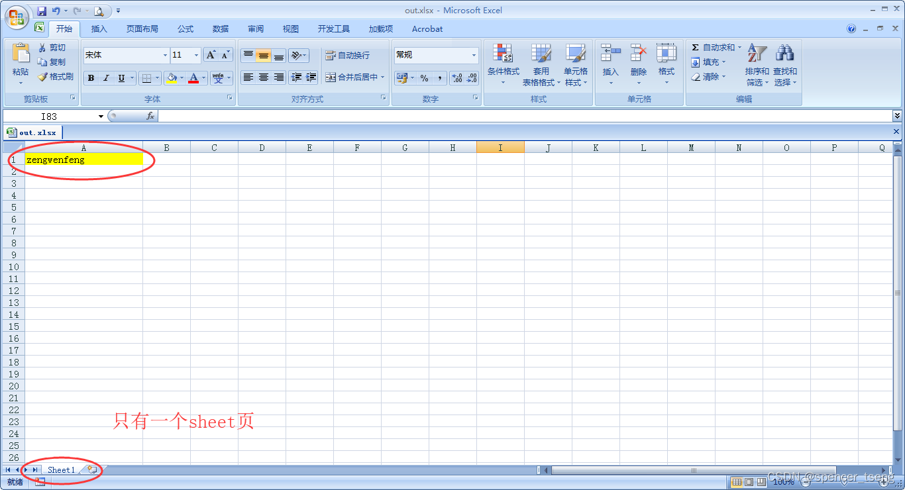Switch to page layout view in status bar
This screenshot has height=490, width=905.
coord(749,482)
